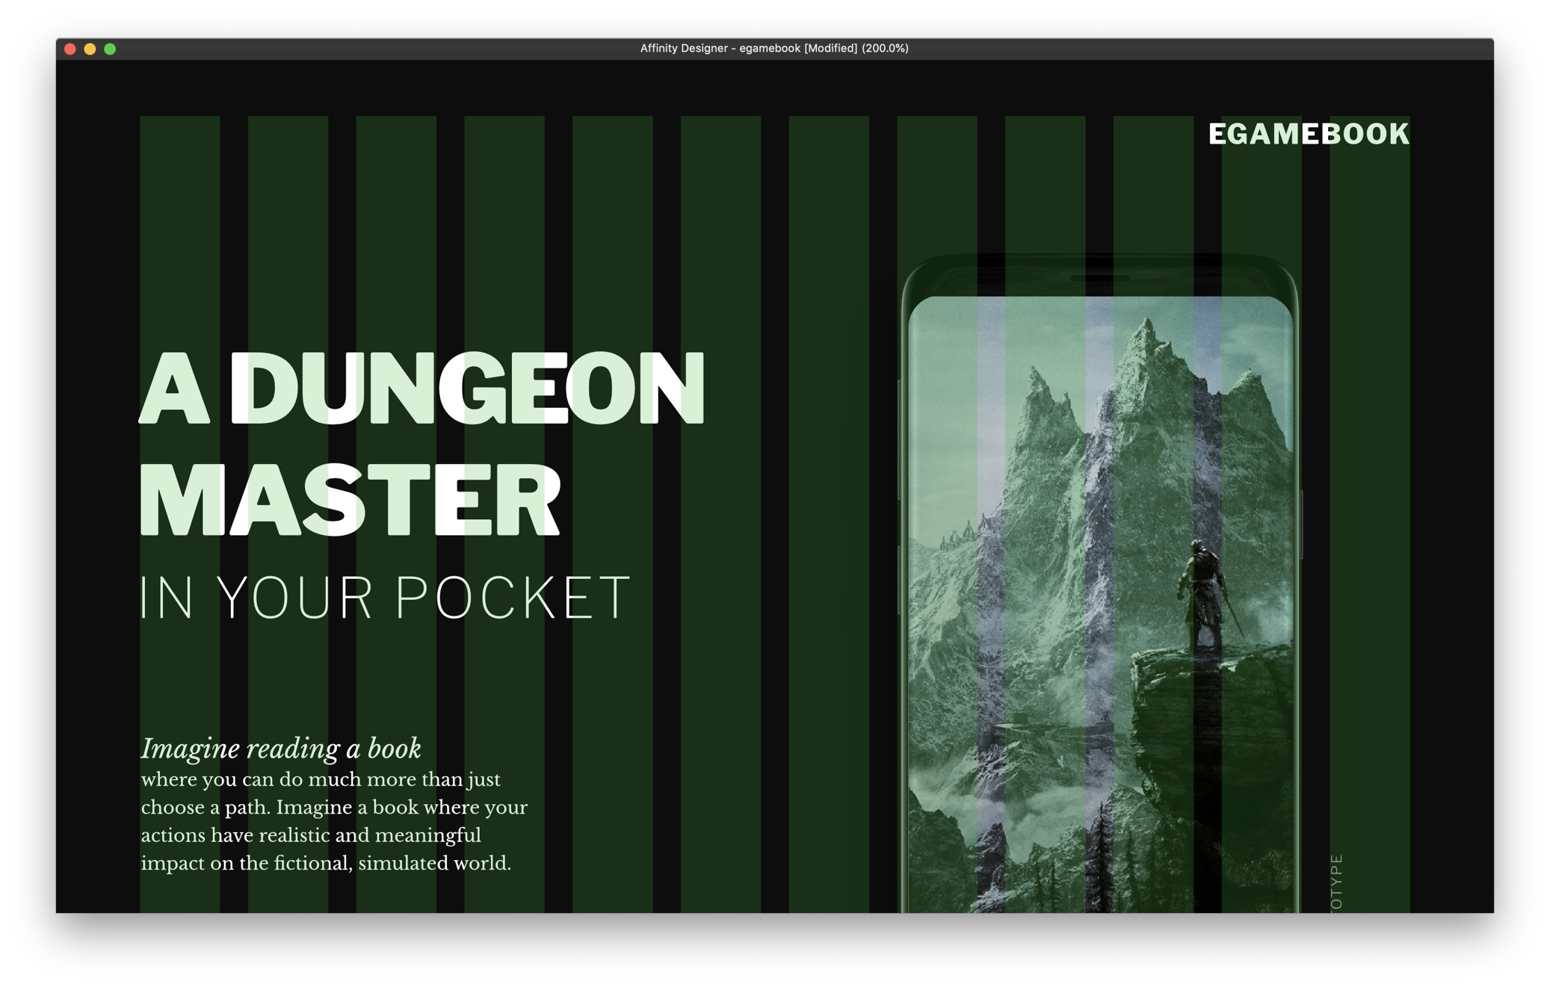Select the 'A DUNGEON' headline text
The width and height of the screenshot is (1550, 987).
422,389
